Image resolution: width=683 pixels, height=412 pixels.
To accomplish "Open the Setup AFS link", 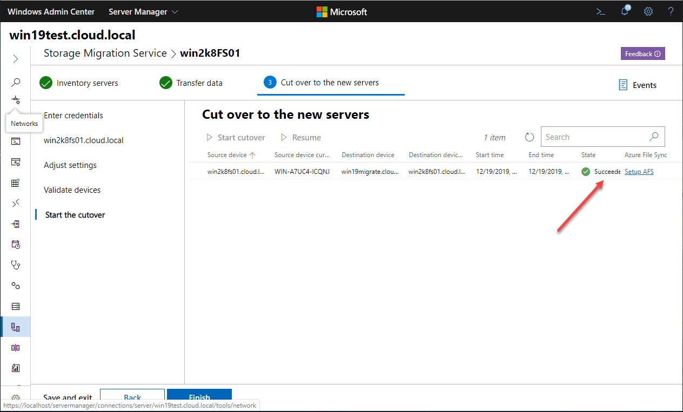I will (639, 172).
